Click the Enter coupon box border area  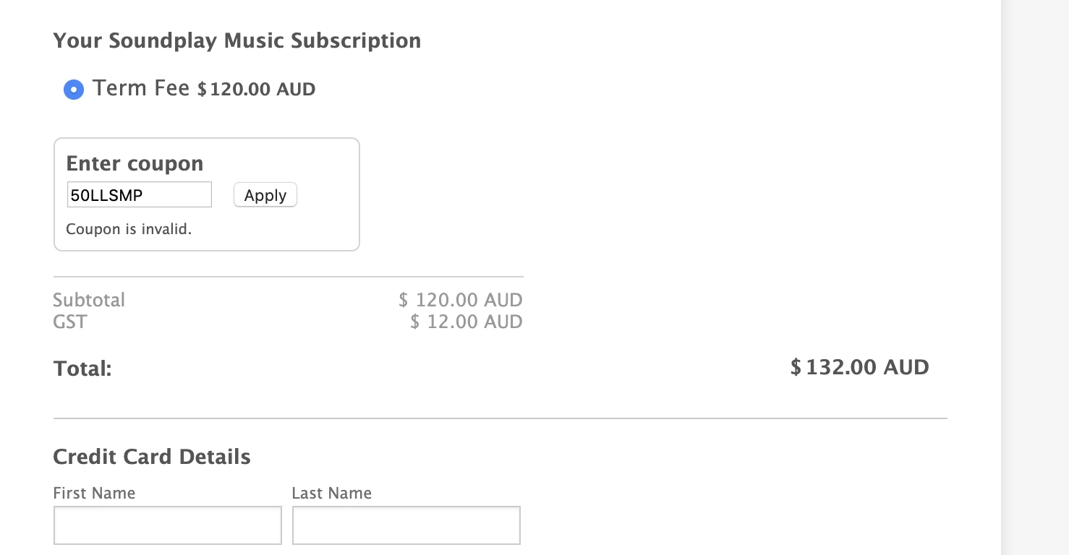207,139
